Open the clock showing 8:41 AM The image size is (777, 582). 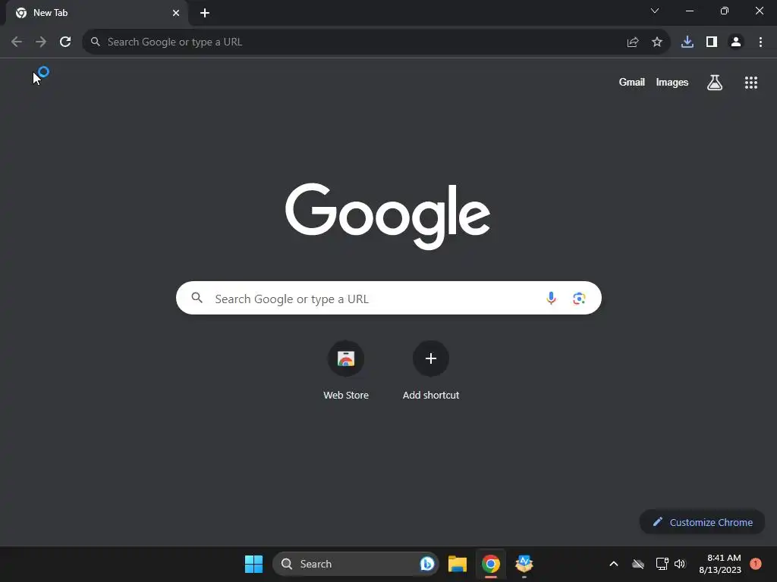pos(720,564)
